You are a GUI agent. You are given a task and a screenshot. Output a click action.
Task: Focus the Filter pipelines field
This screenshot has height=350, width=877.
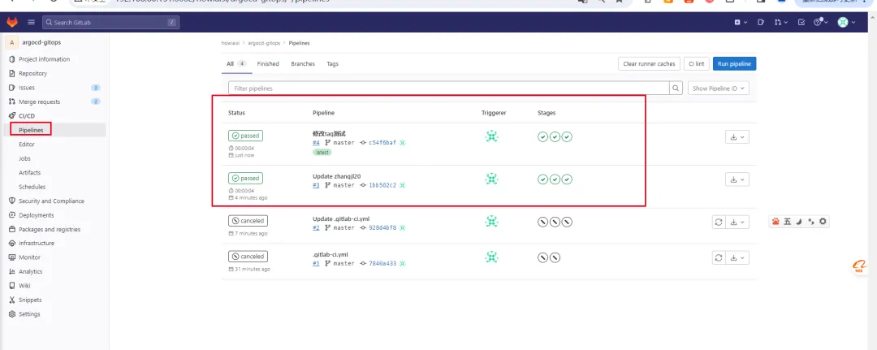tap(449, 89)
